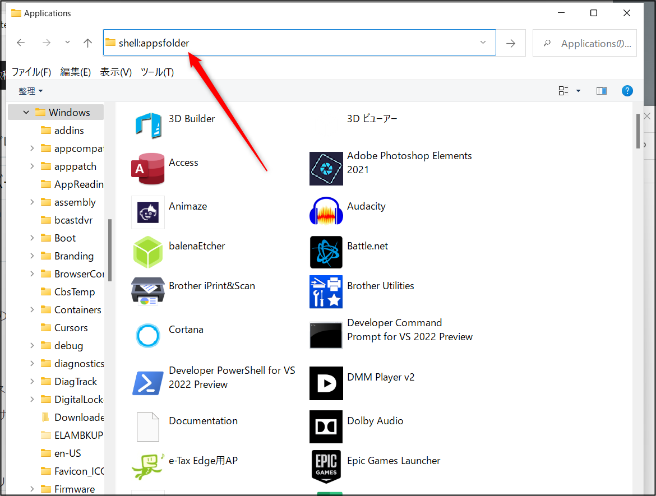
Task: Select the Animaze app icon
Action: pyautogui.click(x=148, y=212)
